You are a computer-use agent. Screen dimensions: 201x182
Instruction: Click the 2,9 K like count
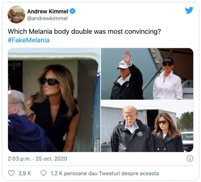(25, 173)
